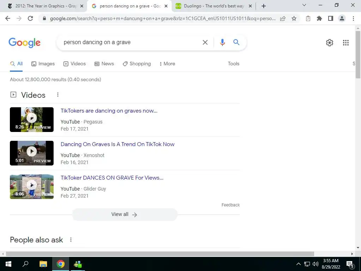Toggle the Chrome side panel
This screenshot has width=361, height=271.
point(331,18)
